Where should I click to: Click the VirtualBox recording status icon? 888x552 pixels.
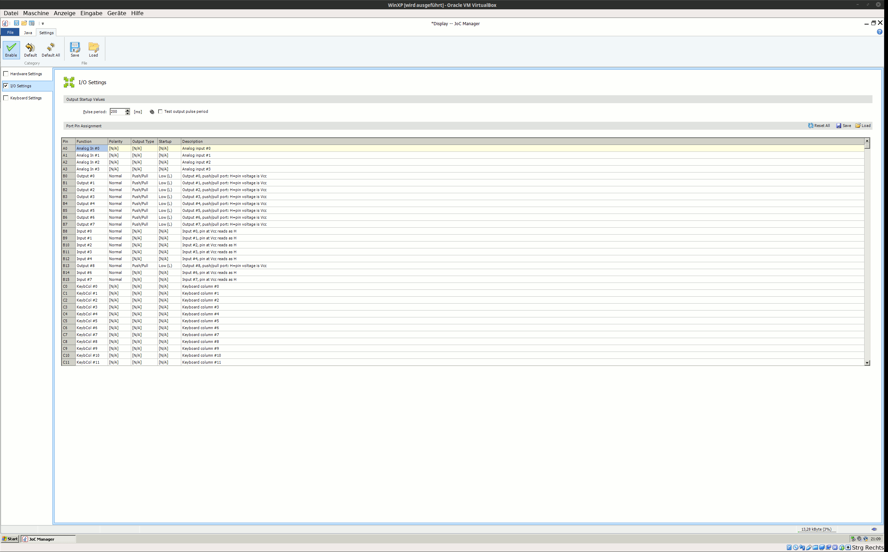pyautogui.click(x=829, y=548)
